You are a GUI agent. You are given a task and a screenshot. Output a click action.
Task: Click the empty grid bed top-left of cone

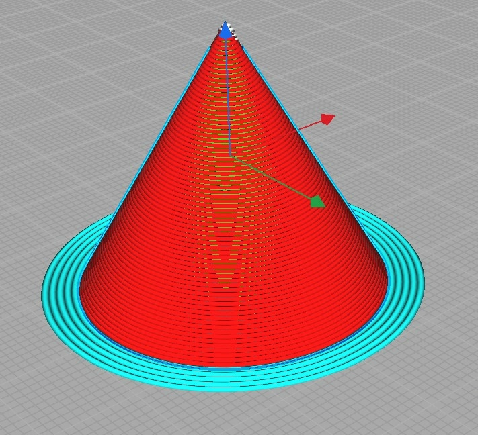(67, 81)
